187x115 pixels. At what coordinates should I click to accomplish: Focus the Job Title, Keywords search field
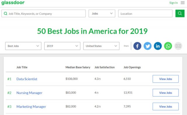click(44, 13)
